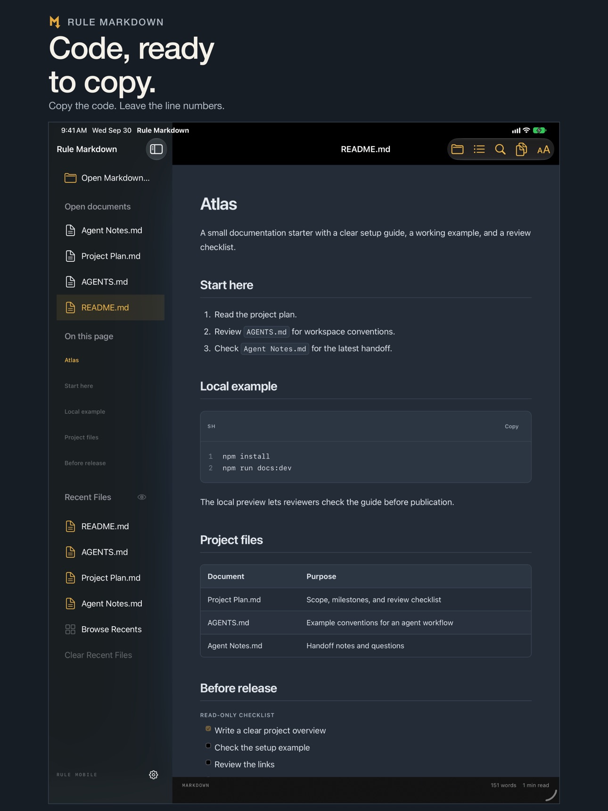Open search with the magnifier icon
Screen dimensions: 608x811
click(x=500, y=149)
